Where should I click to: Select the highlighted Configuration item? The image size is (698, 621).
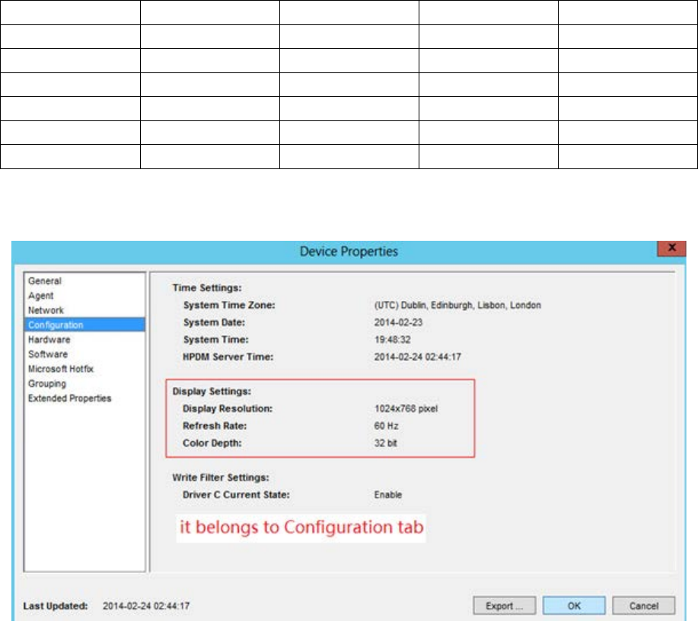[x=55, y=325]
